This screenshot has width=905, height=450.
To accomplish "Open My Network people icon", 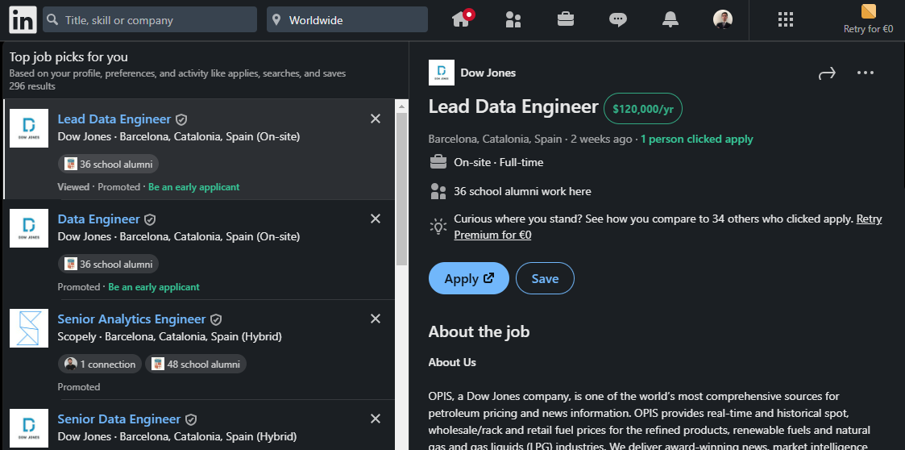I will click(513, 19).
